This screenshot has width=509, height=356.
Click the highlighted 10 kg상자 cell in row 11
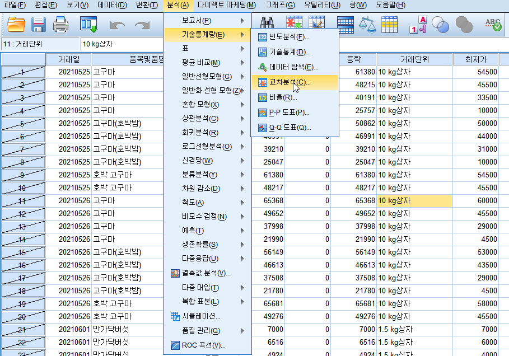[x=414, y=201]
